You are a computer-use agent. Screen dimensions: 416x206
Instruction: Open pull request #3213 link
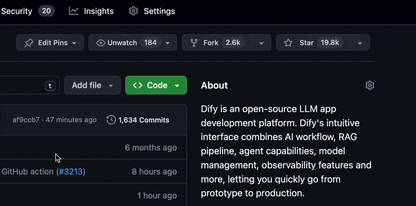coord(71,172)
